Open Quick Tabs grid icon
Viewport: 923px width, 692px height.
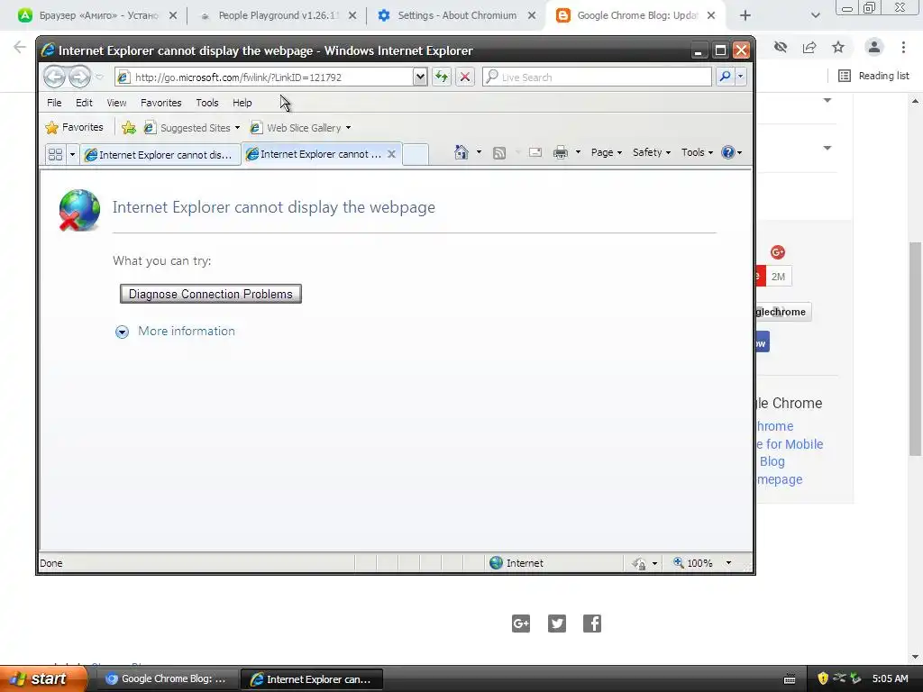tap(55, 154)
